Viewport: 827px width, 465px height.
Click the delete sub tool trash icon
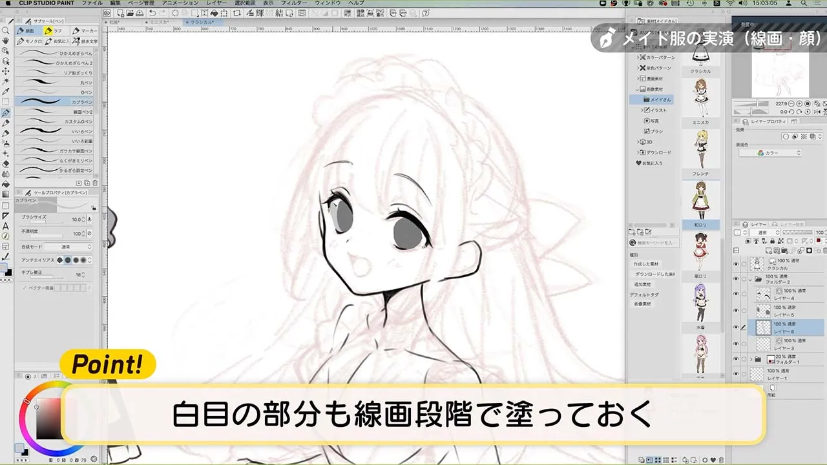95,183
